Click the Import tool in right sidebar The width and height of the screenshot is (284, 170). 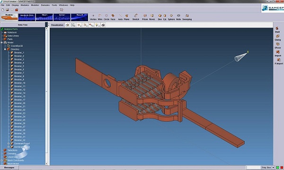point(278,54)
